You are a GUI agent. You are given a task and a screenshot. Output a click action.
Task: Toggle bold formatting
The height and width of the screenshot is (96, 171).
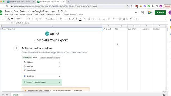click(x=69, y=19)
